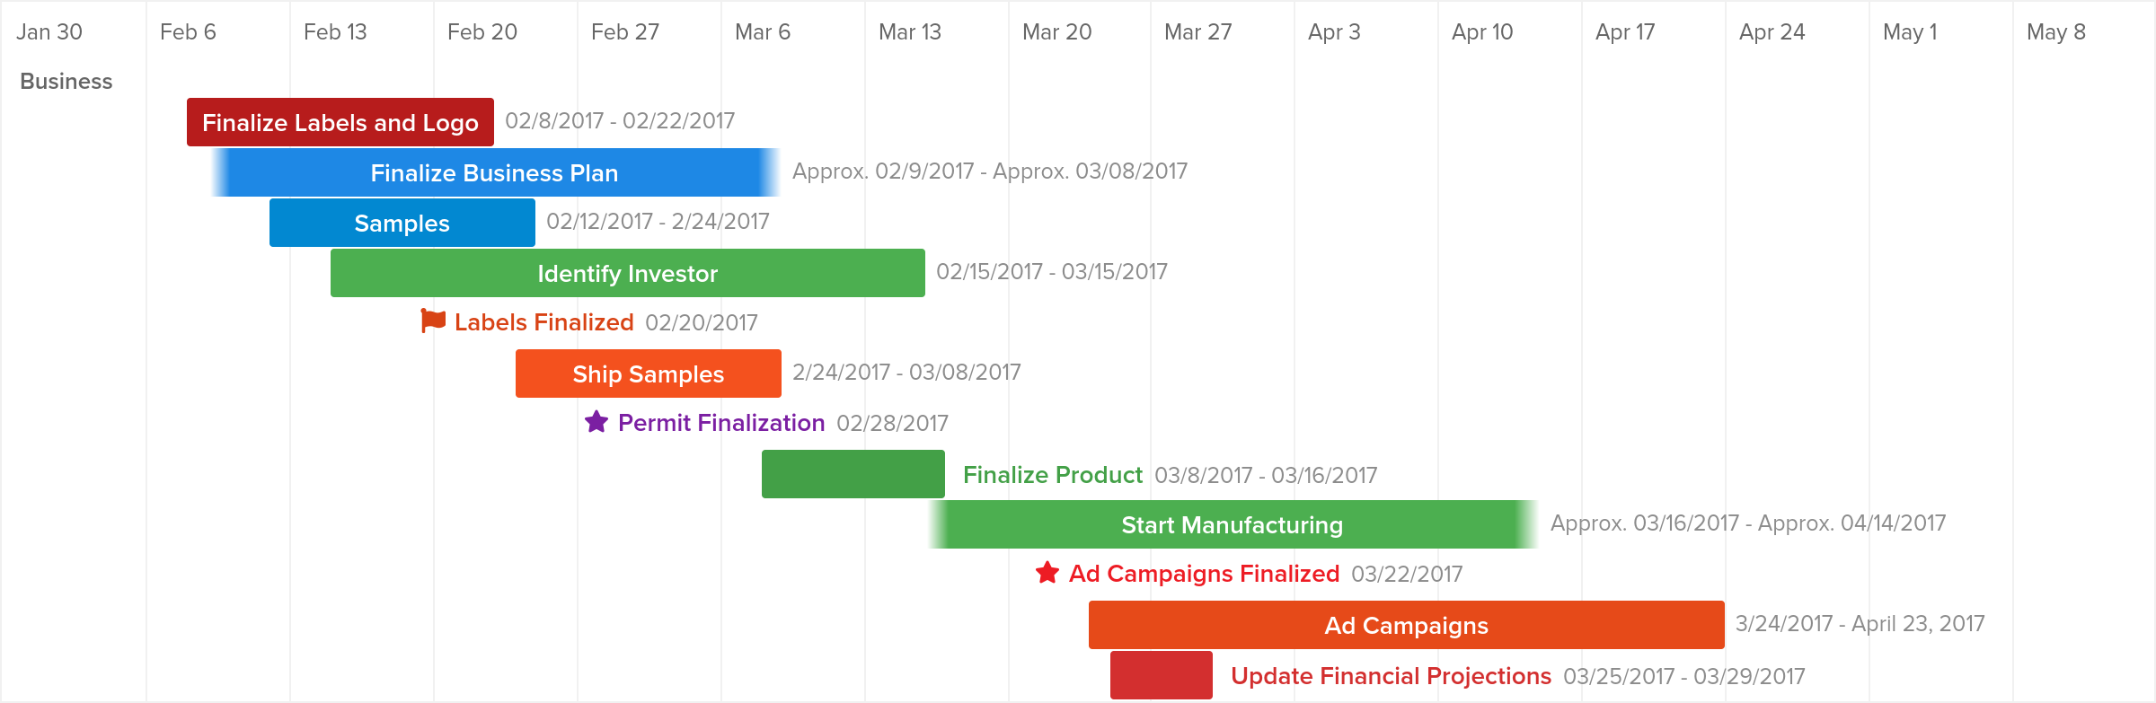Click the Labels Finalized flag icon
This screenshot has width=2156, height=703.
[x=433, y=321]
